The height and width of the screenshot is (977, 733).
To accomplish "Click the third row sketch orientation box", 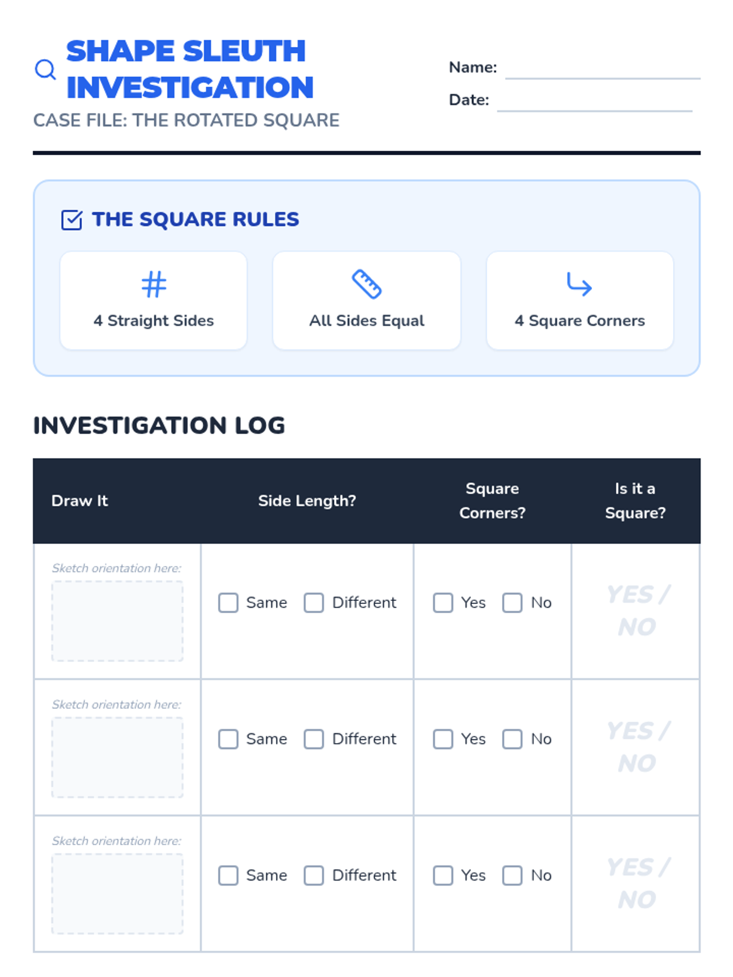I will coord(117,893).
